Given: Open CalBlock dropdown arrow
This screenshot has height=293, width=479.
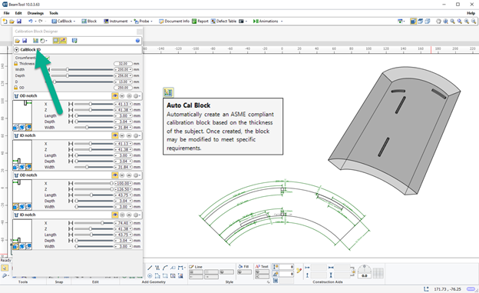Looking at the screenshot, I should point(74,22).
